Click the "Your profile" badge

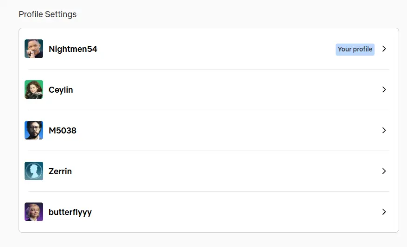coord(355,49)
